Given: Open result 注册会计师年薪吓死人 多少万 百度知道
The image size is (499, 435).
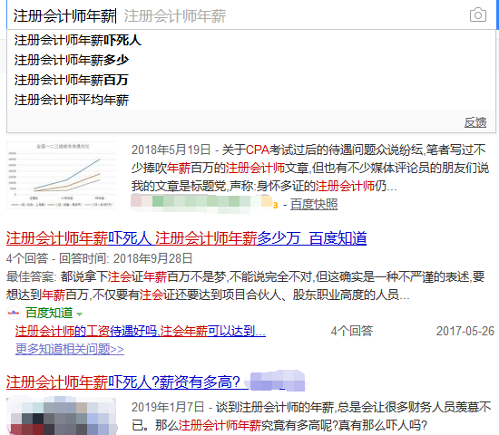Looking at the screenshot, I should (187, 238).
